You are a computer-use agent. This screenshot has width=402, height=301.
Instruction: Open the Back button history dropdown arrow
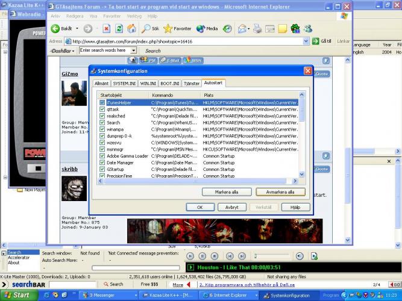pos(76,29)
